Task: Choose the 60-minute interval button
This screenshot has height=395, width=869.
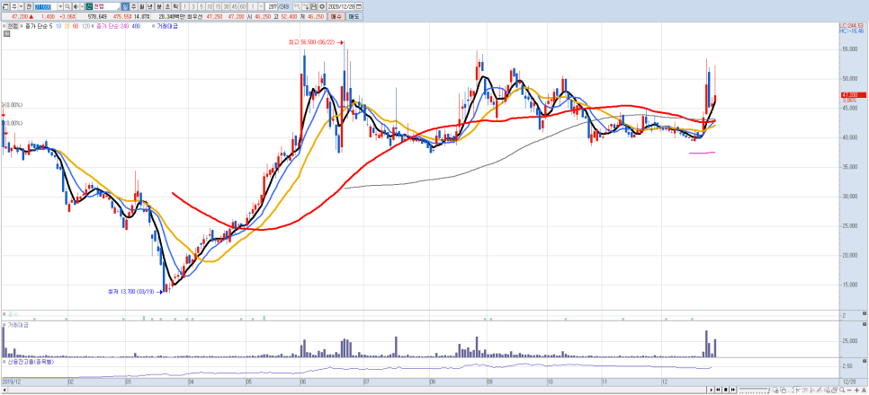Action: coord(243,6)
